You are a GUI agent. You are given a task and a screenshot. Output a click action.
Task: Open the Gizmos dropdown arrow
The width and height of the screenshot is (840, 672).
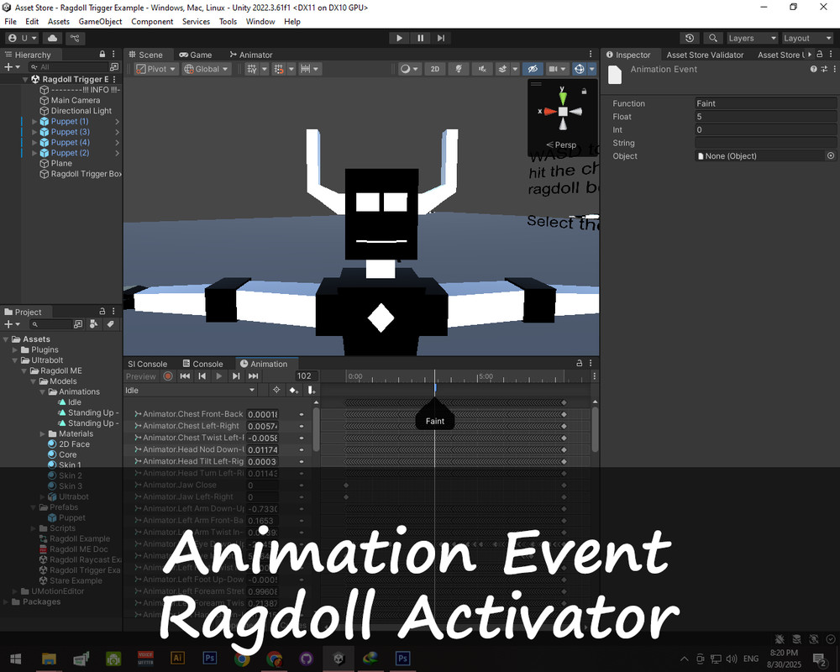[x=592, y=69]
